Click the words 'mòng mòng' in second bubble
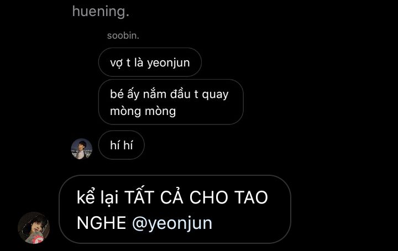This screenshot has width=398, height=251. click(143, 111)
